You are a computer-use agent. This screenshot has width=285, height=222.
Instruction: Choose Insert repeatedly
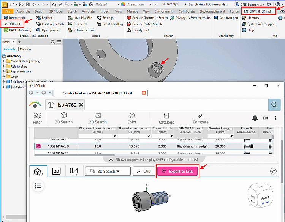(x=50, y=24)
